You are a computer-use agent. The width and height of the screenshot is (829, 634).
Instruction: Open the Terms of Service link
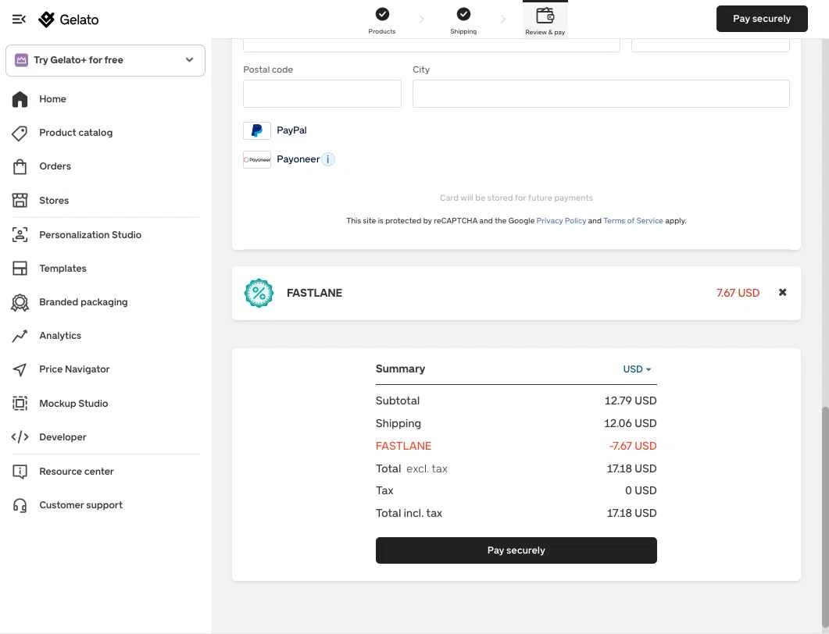(633, 221)
